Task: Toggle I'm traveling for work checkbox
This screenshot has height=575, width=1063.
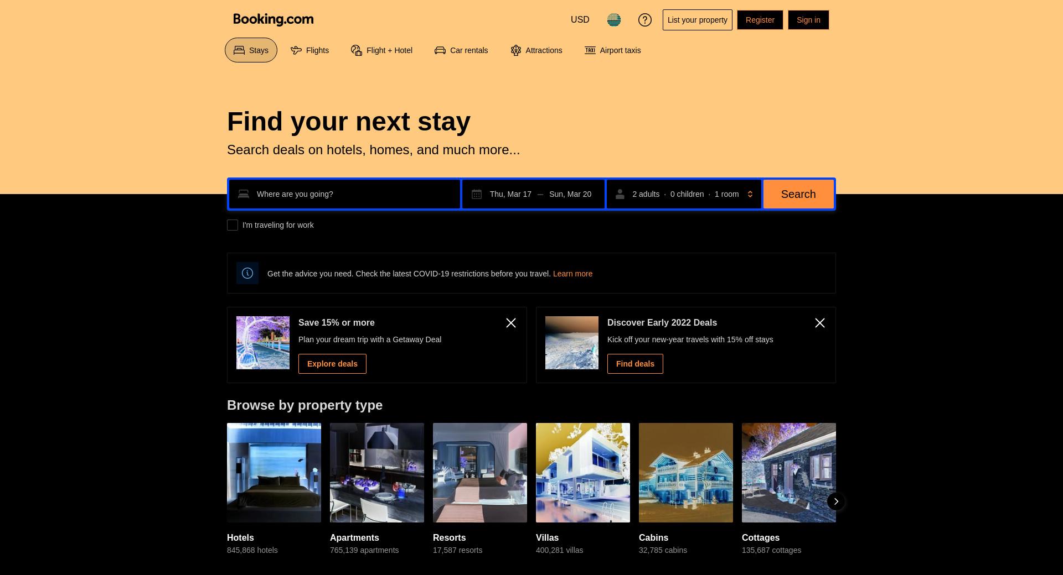Action: point(233,225)
